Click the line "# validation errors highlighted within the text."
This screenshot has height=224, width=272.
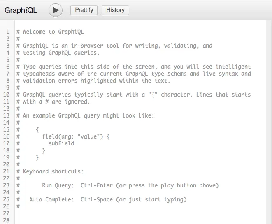[x=93, y=81]
